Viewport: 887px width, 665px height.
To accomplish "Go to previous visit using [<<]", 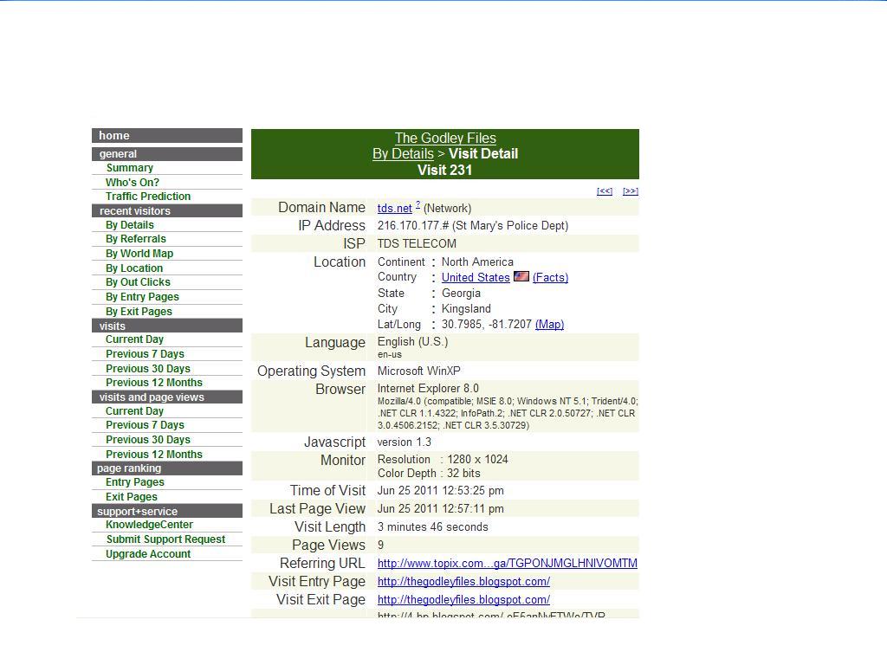I will [604, 191].
